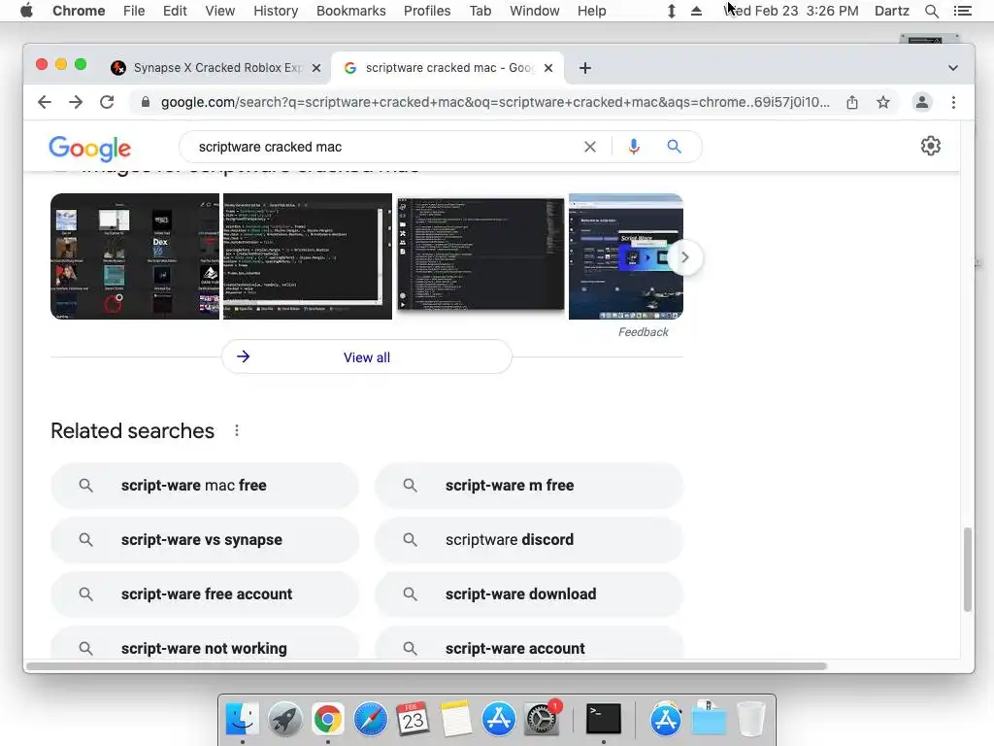
Task: Open the History menu
Action: click(x=276, y=11)
